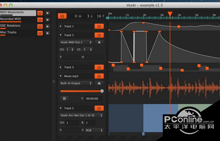220x141 pixels.
Task: Select the light blue color block in Track 5
Action: (161, 118)
